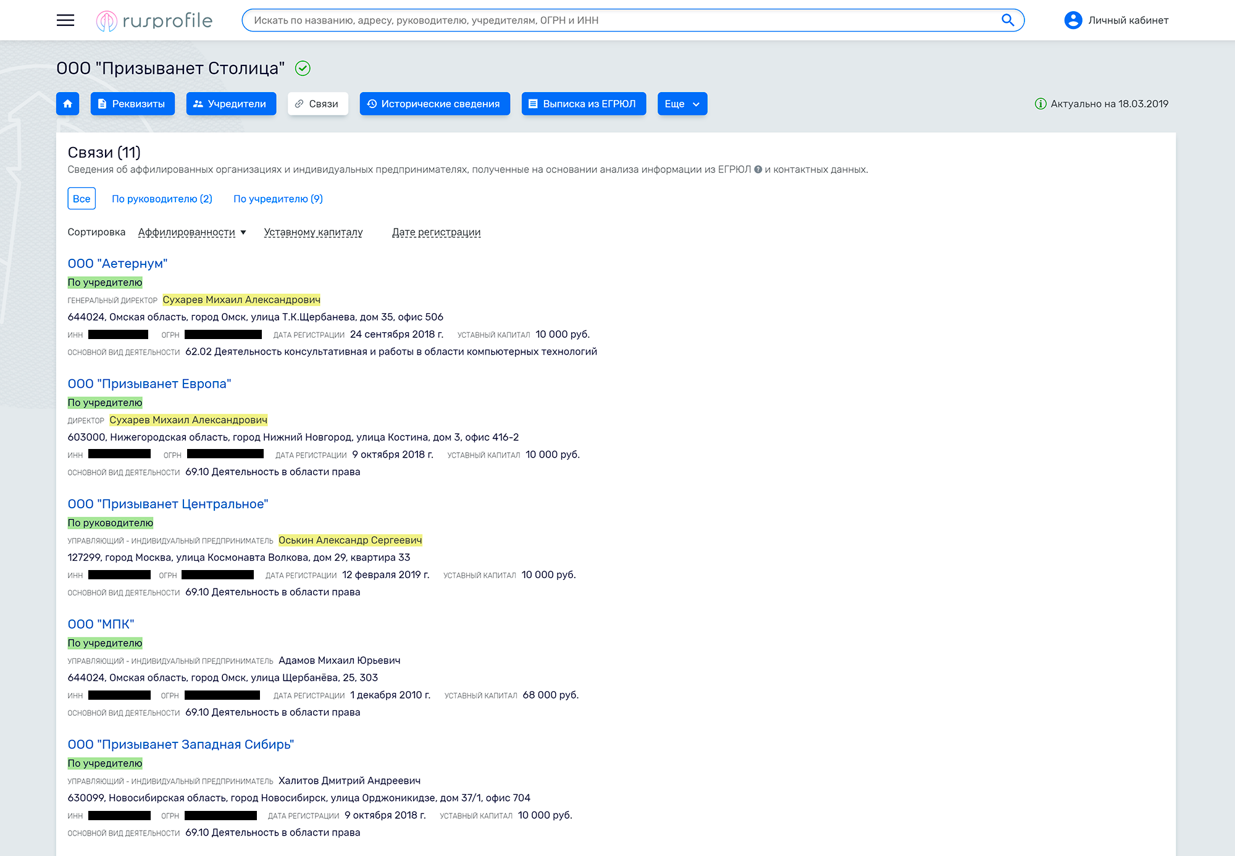Click registration date 1 декабря 2010 г.
Viewport: 1235px width, 856px height.
coord(390,695)
